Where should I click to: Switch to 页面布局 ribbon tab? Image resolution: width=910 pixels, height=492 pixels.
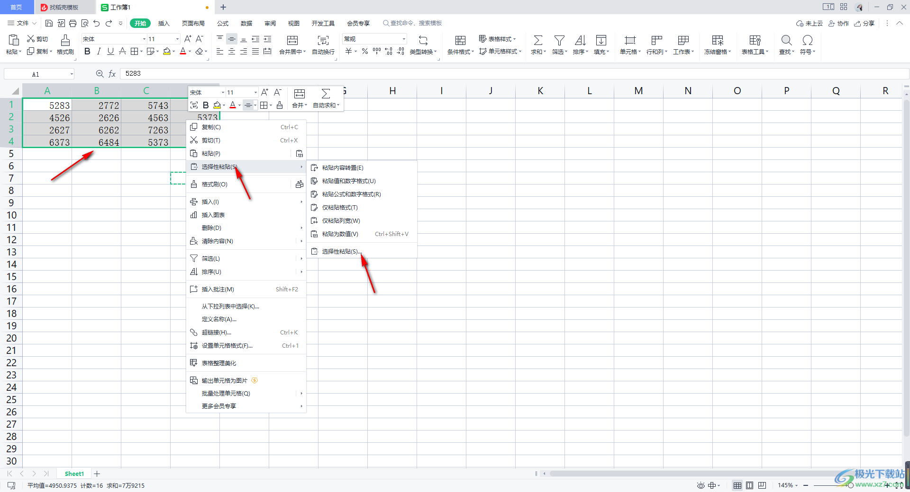(x=193, y=23)
